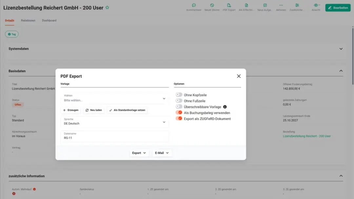Screen dimensions: 354x199
Task: Switch to the Dashboard tab
Action: (49, 21)
